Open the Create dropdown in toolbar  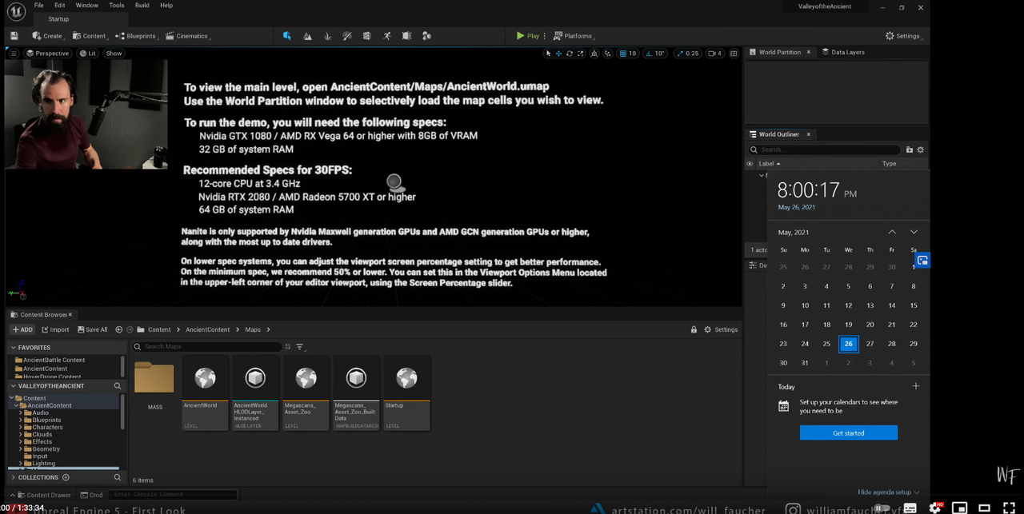pos(48,36)
